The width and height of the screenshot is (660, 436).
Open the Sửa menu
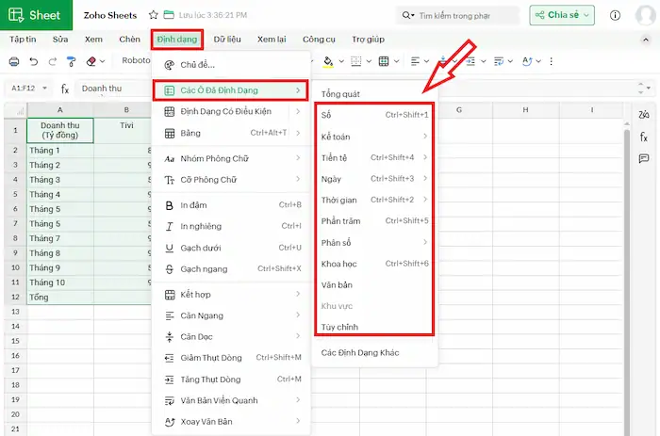tap(60, 40)
